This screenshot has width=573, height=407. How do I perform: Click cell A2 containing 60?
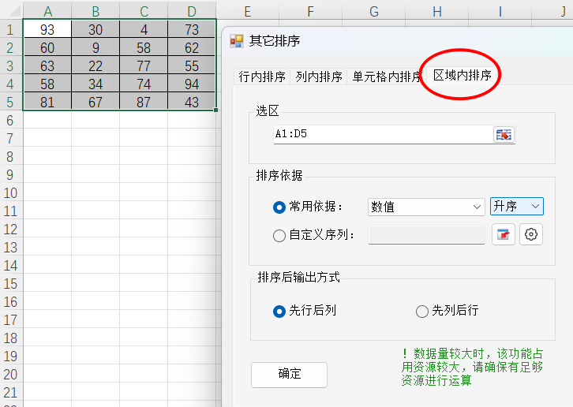tap(47, 47)
